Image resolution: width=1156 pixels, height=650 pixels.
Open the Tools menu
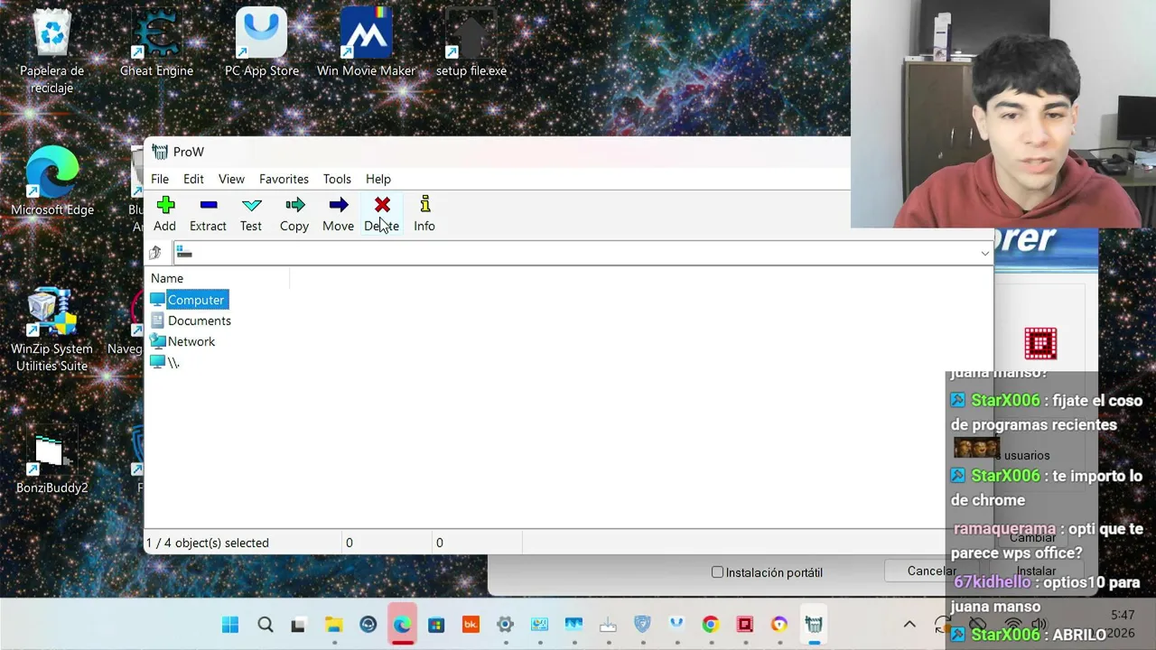point(337,179)
